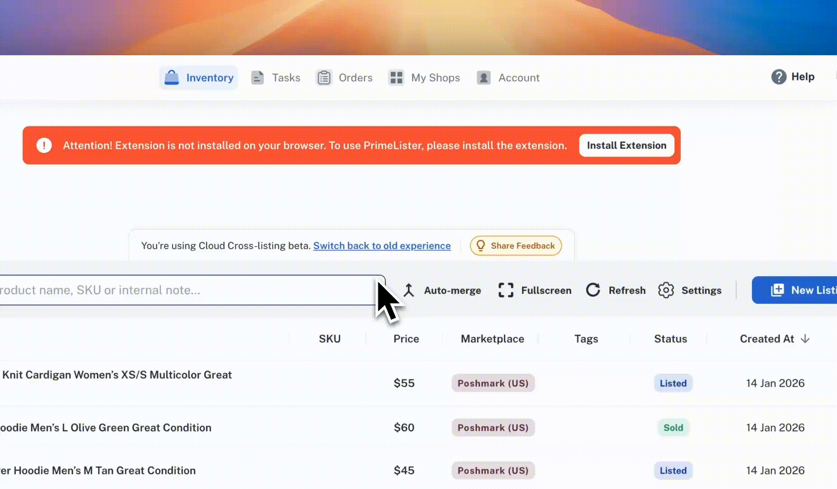Sort by Created At column arrow

(805, 339)
